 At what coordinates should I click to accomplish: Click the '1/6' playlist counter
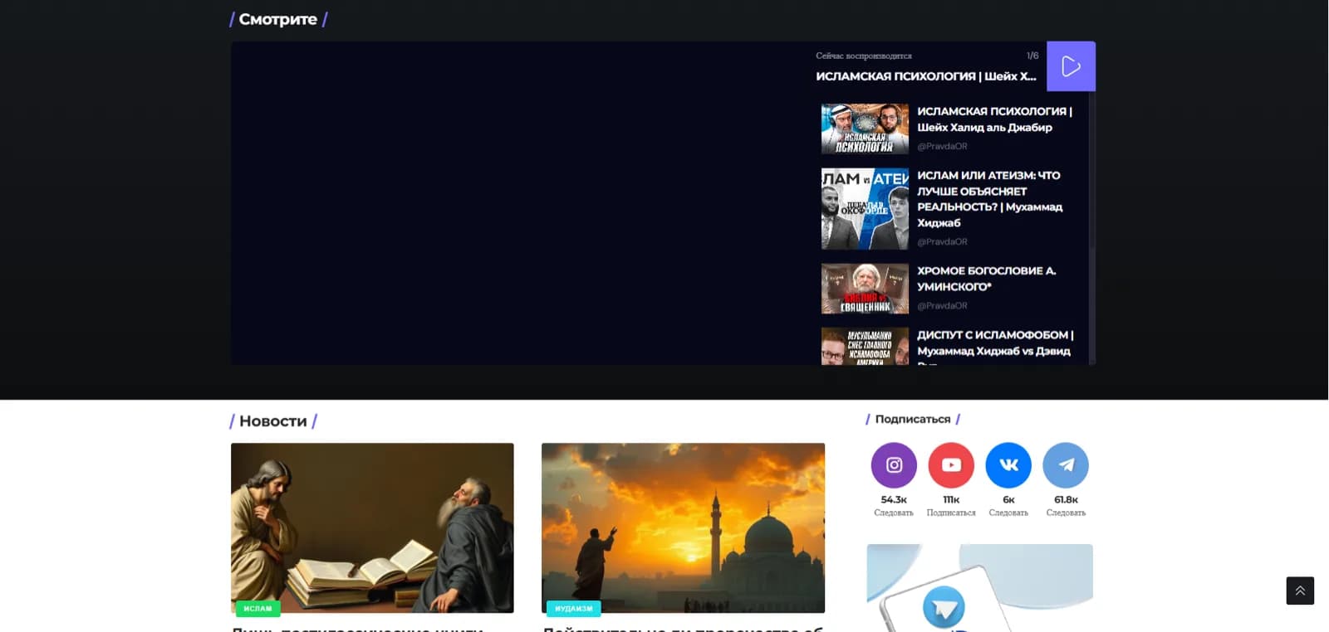click(x=1032, y=56)
